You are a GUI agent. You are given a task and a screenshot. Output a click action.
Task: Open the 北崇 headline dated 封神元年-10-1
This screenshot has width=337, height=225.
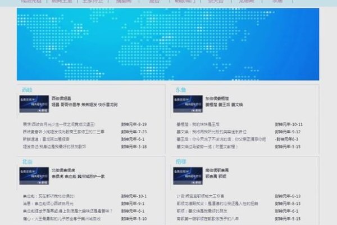(x=48, y=196)
